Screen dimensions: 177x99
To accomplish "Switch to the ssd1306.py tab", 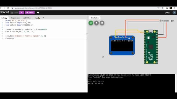I will click(x=27, y=18).
